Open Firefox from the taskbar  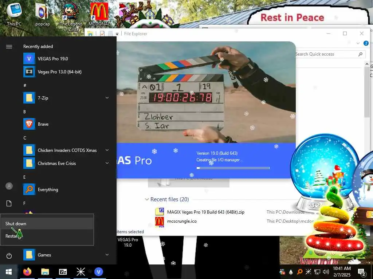tap(27, 272)
